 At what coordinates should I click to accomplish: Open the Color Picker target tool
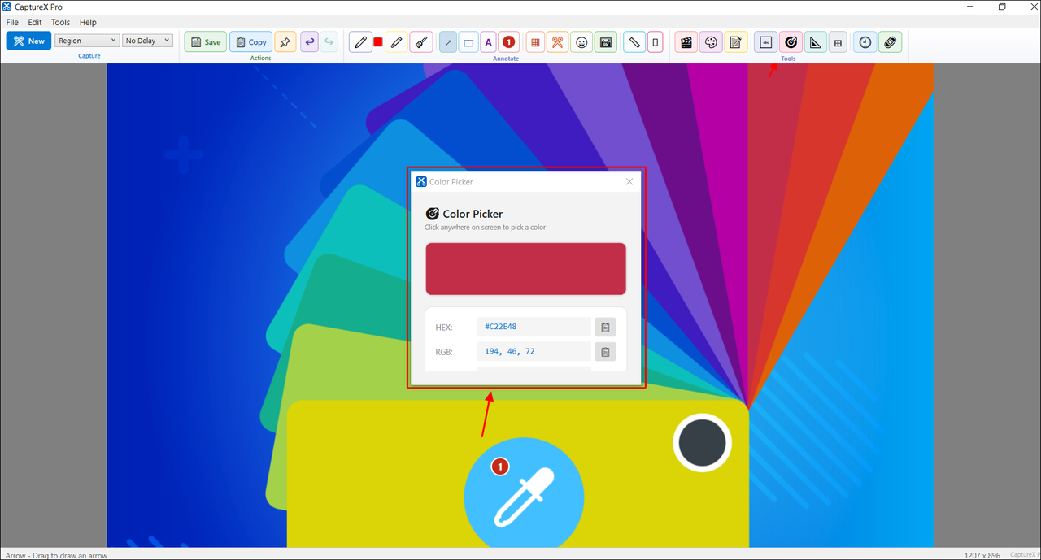point(791,42)
